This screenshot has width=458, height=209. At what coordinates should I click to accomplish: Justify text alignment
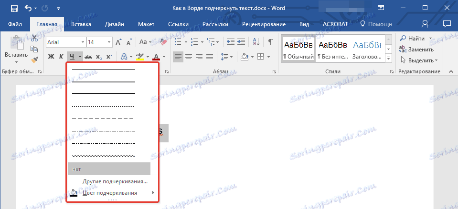click(210, 57)
